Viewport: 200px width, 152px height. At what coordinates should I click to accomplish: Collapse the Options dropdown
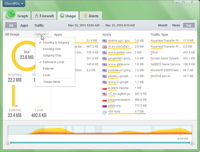click(41, 34)
